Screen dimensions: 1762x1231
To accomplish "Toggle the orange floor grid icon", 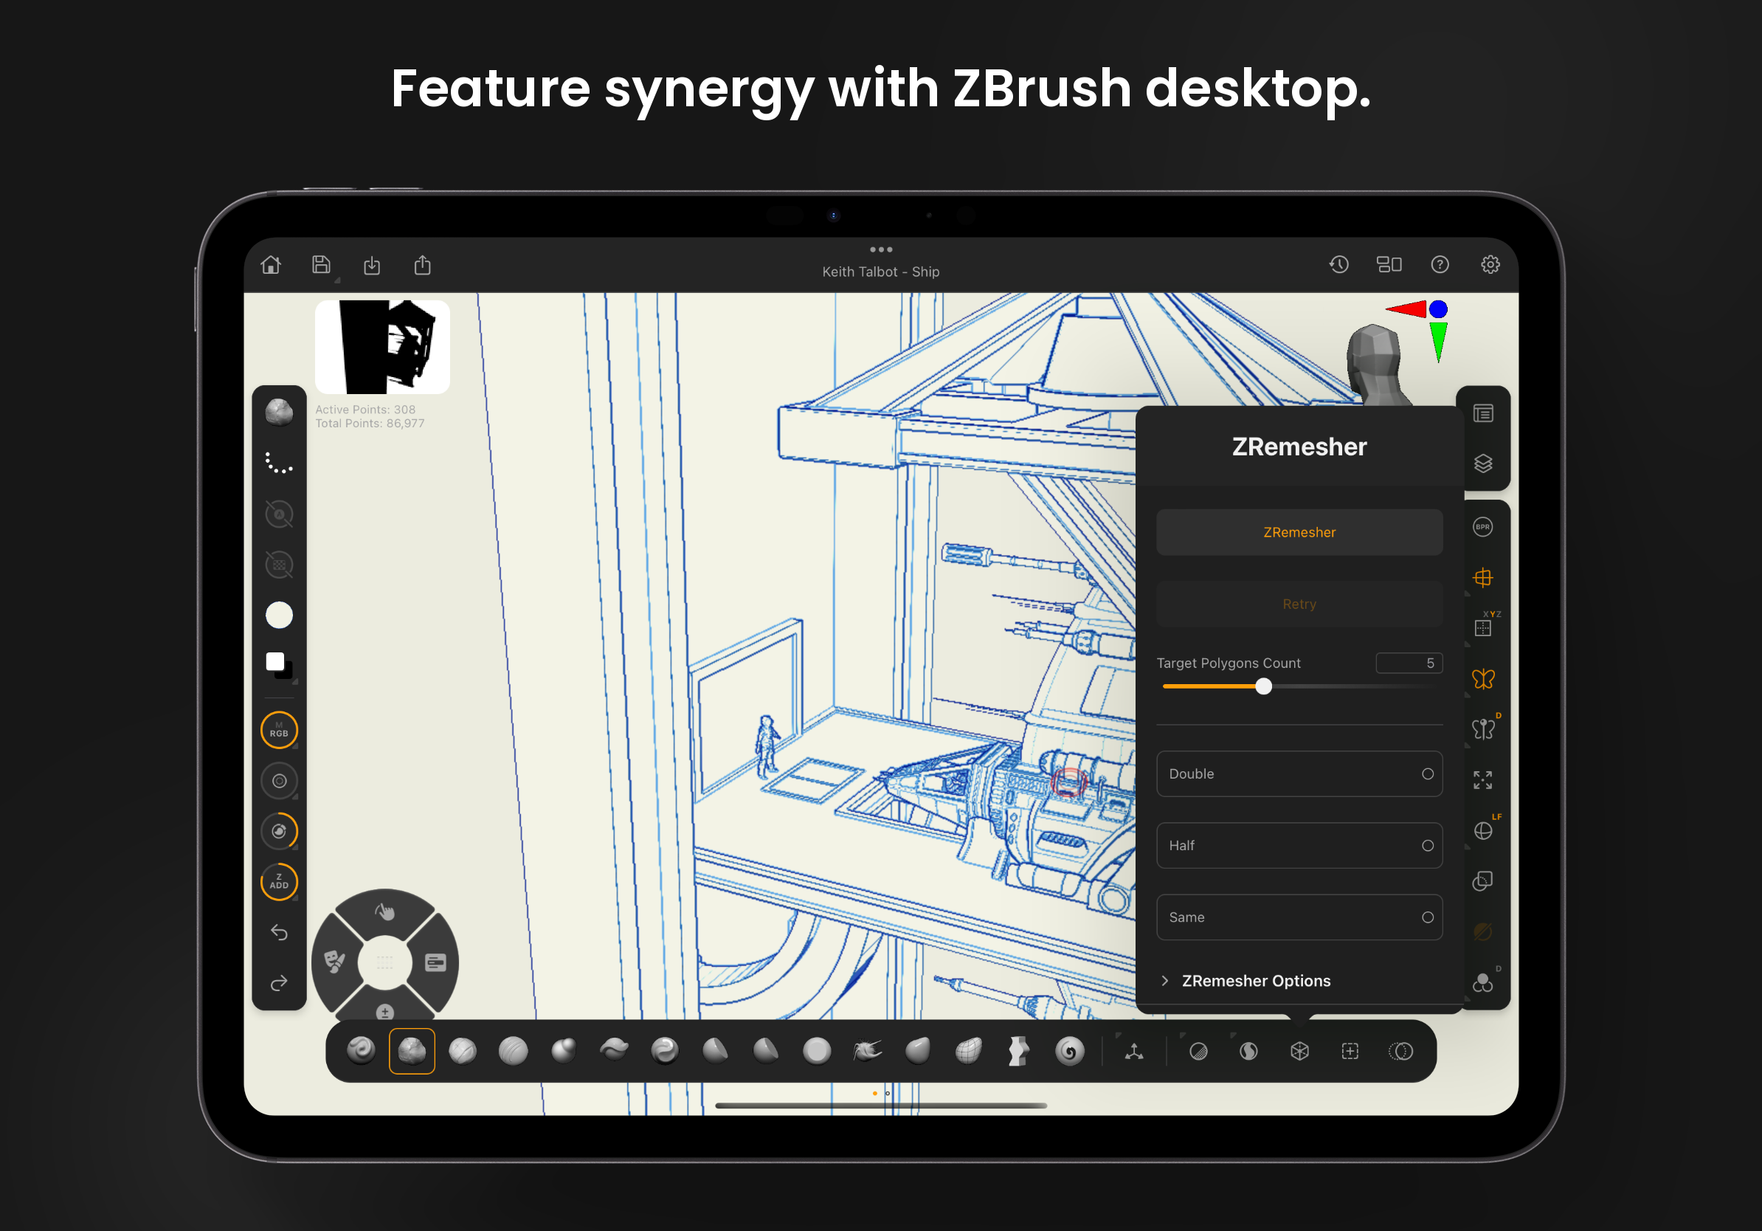I will coord(1483,578).
